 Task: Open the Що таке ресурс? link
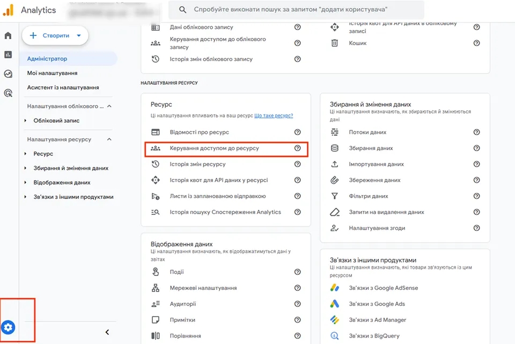pos(274,115)
